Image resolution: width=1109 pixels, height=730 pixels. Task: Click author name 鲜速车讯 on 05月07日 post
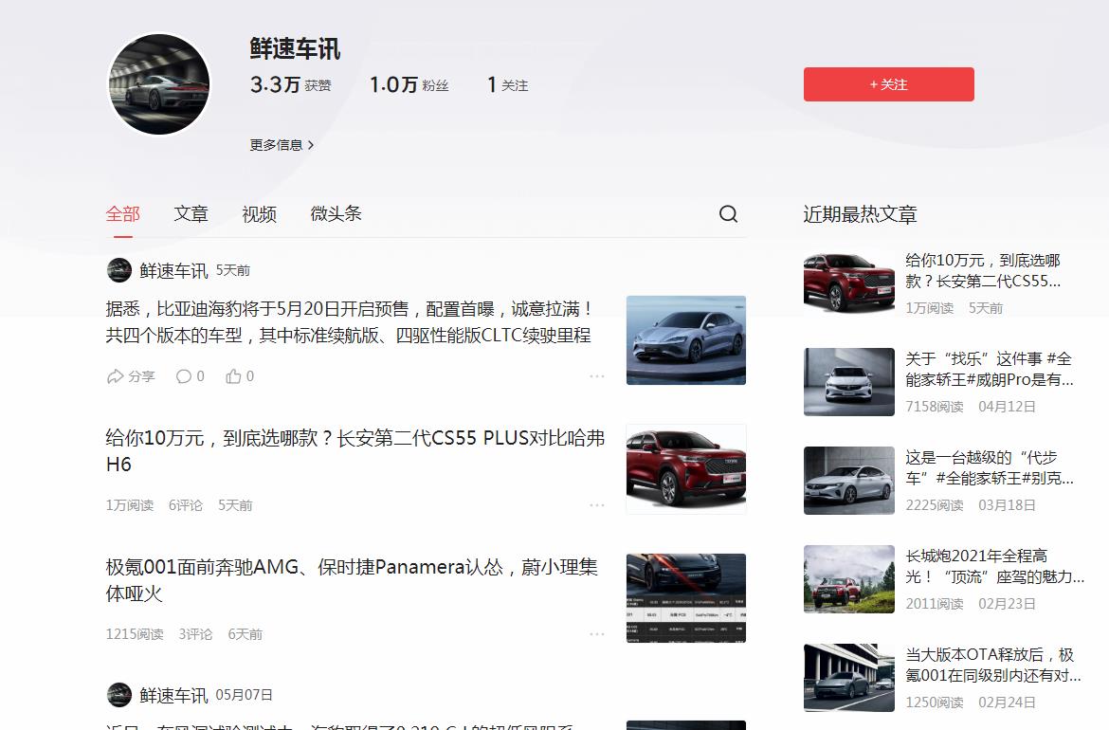173,695
